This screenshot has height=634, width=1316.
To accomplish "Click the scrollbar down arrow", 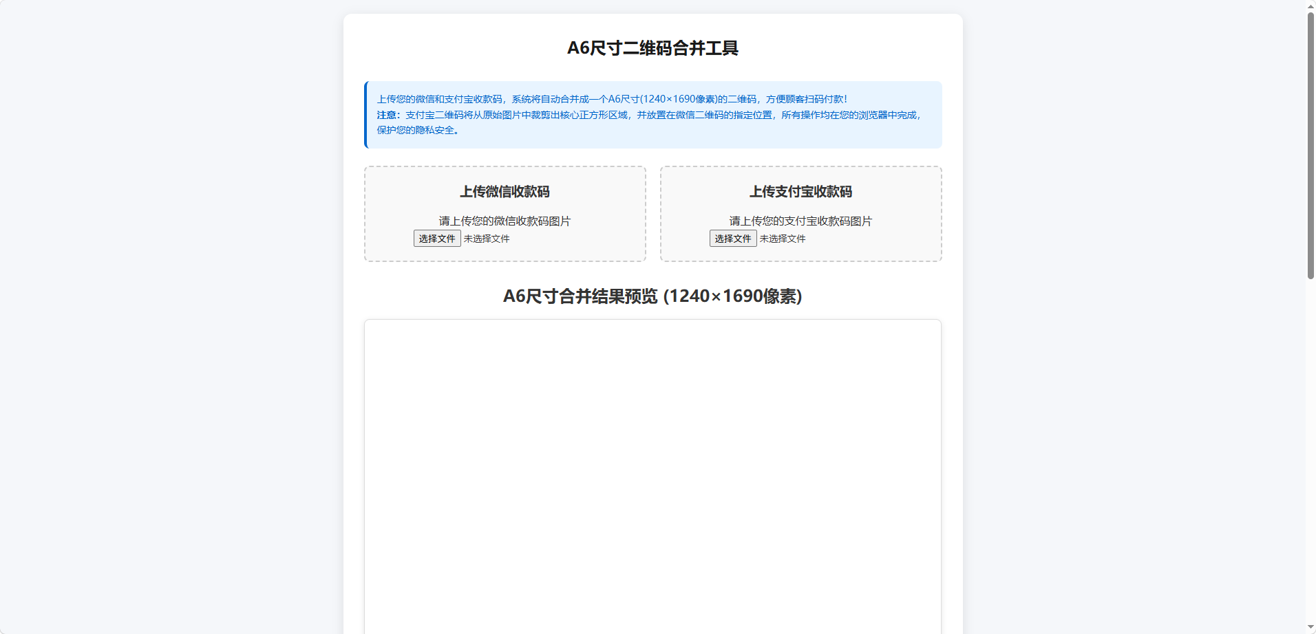I will [1310, 628].
